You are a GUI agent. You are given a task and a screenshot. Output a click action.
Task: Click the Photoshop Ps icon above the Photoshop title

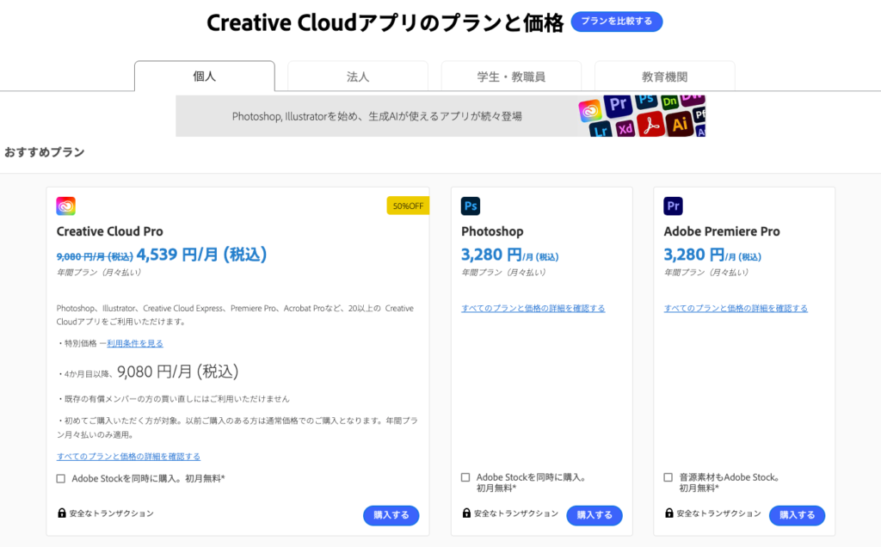click(471, 206)
